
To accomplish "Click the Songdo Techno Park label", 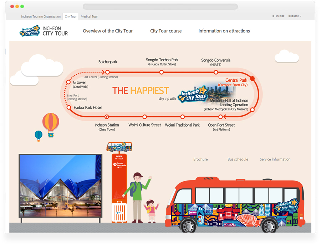I will pyautogui.click(x=162, y=62).
